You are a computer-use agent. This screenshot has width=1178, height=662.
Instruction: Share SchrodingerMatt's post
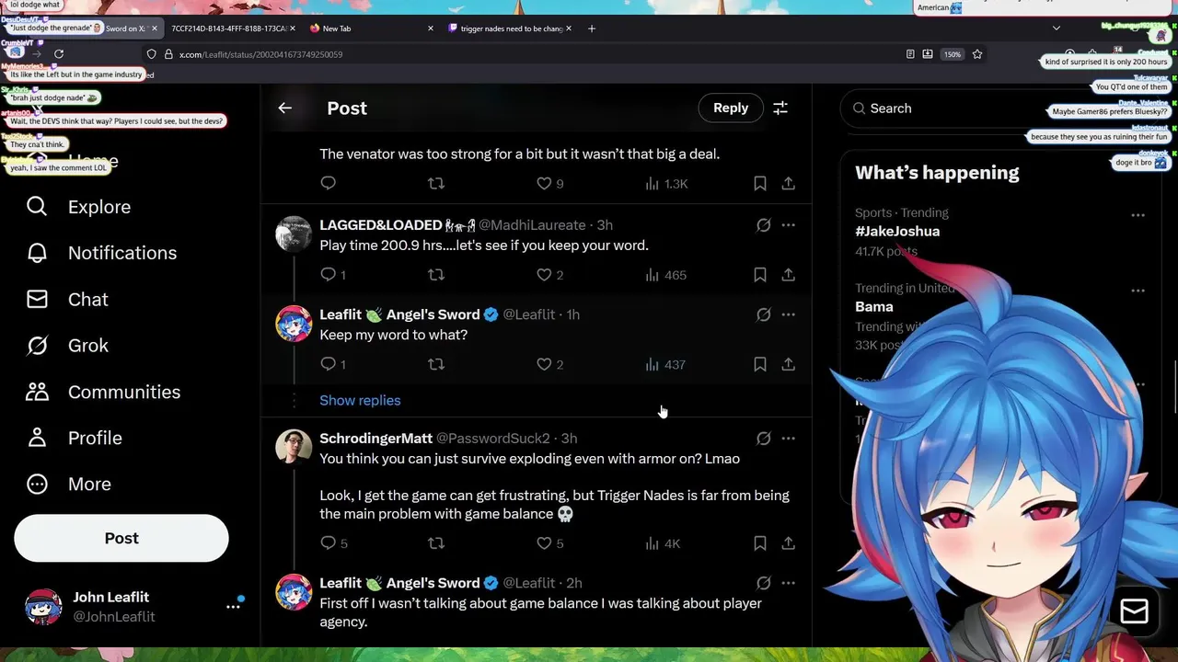coord(789,542)
